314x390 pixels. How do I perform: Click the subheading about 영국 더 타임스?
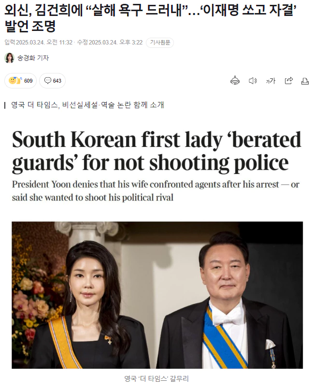click(x=87, y=105)
